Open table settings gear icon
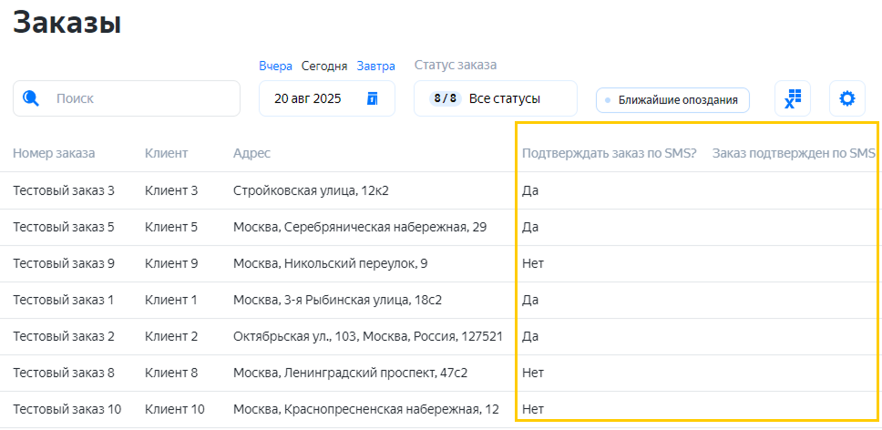882x430 pixels. (847, 98)
